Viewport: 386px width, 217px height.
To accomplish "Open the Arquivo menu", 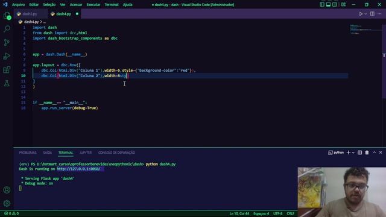I will click(19, 5).
